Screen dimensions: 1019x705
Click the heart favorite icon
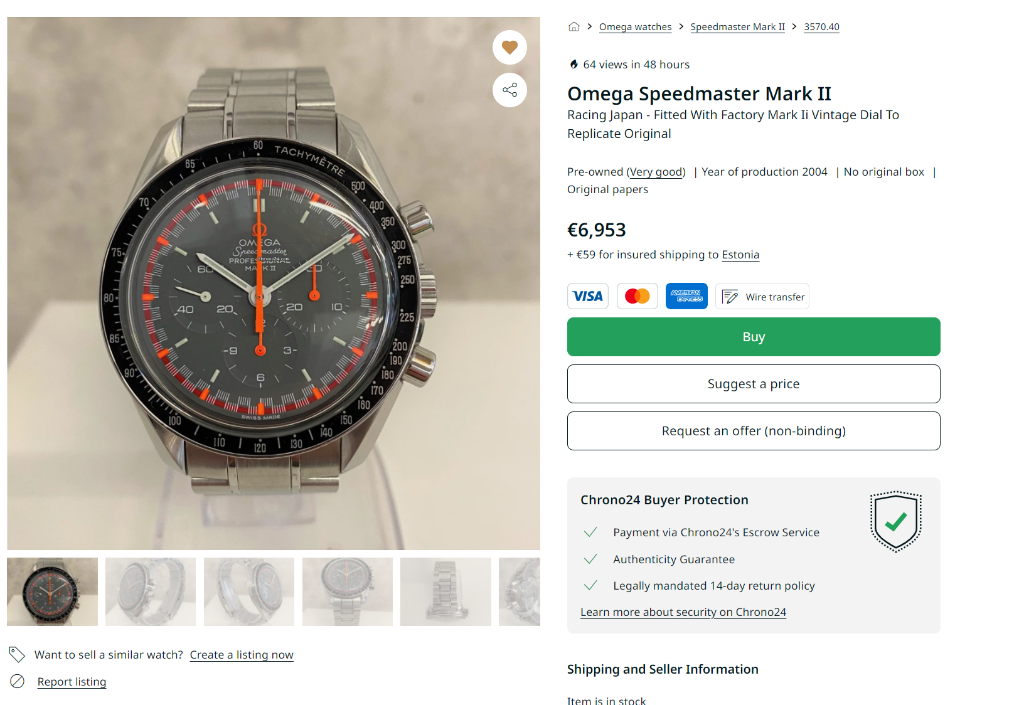pyautogui.click(x=510, y=47)
